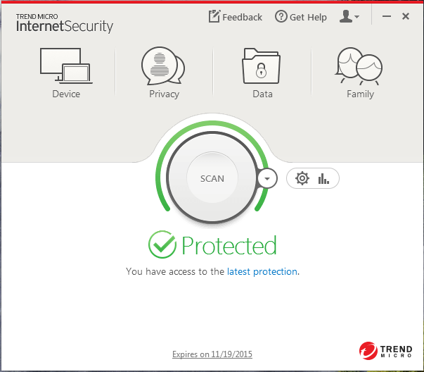Follow the "latest protection" link
The image size is (424, 372).
tap(262, 271)
